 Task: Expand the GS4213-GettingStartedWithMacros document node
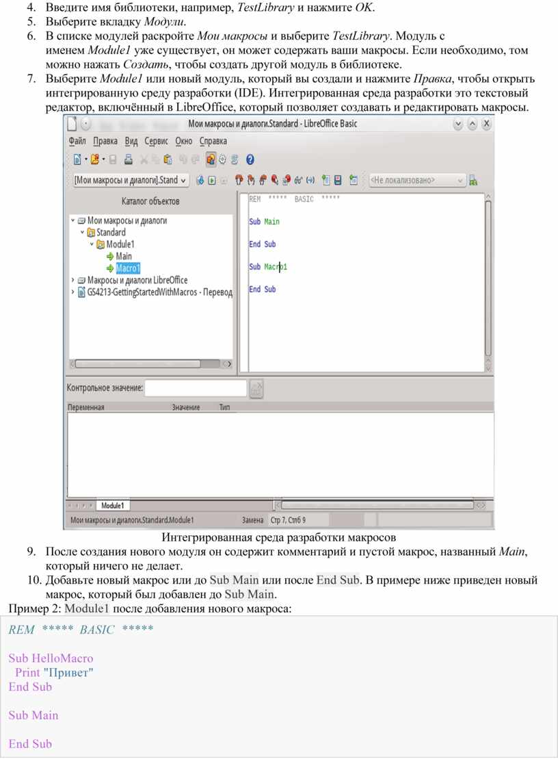pyautogui.click(x=73, y=292)
